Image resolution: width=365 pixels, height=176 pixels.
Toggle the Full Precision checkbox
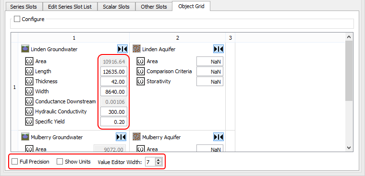tap(15, 162)
